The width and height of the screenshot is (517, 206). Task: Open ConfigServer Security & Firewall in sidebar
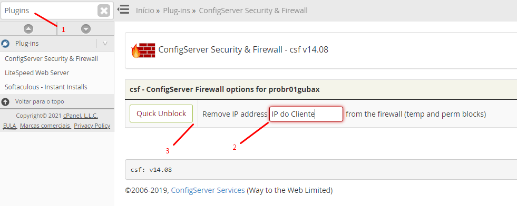point(52,59)
